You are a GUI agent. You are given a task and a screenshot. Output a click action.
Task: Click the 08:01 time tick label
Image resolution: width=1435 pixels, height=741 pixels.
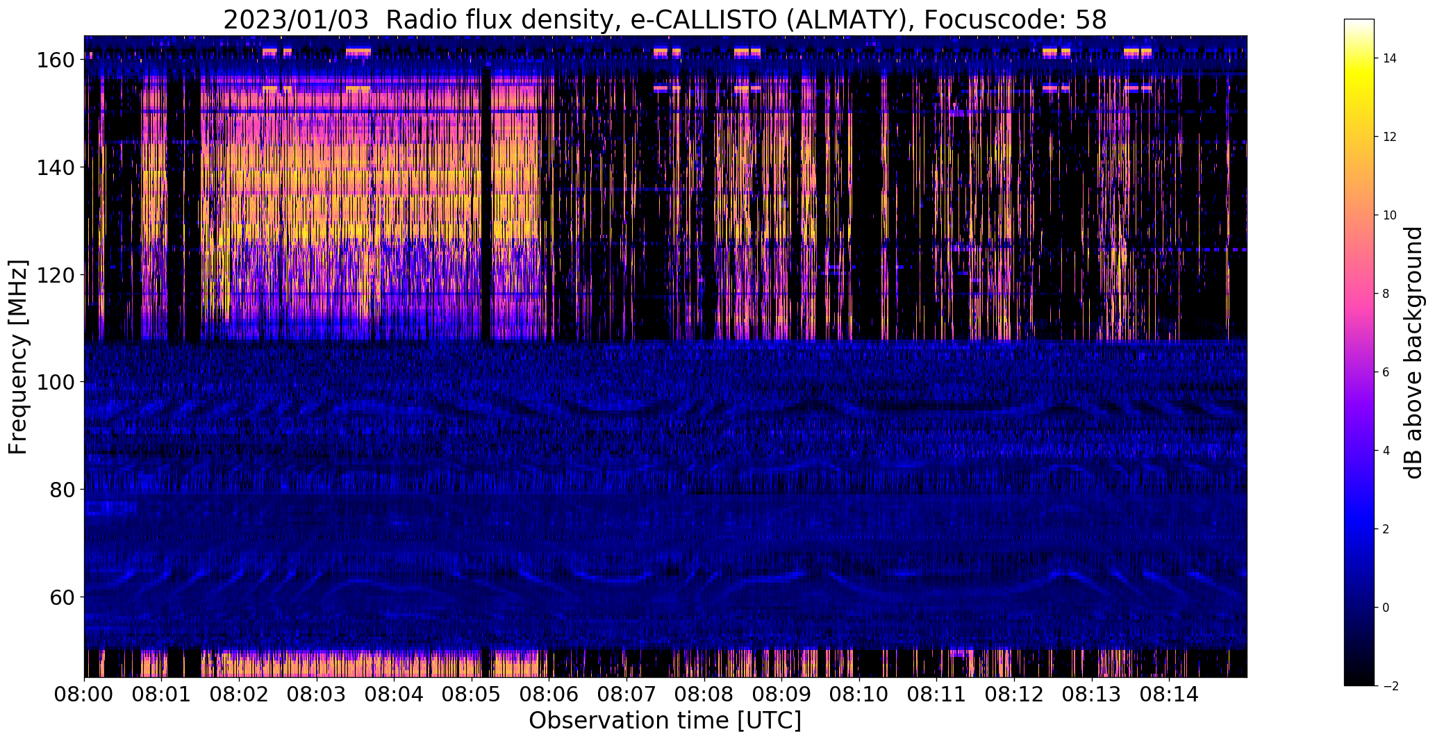[162, 694]
